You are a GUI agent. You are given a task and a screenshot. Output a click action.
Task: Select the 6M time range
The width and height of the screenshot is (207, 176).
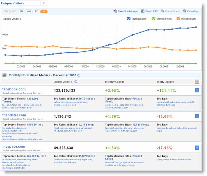tap(29, 11)
